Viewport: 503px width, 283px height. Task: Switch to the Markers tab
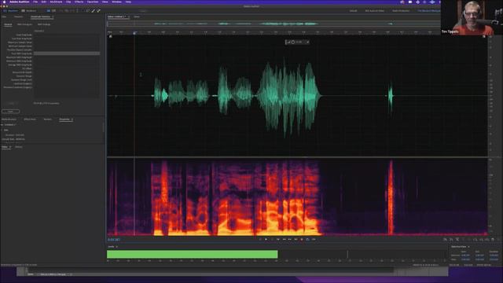click(47, 119)
